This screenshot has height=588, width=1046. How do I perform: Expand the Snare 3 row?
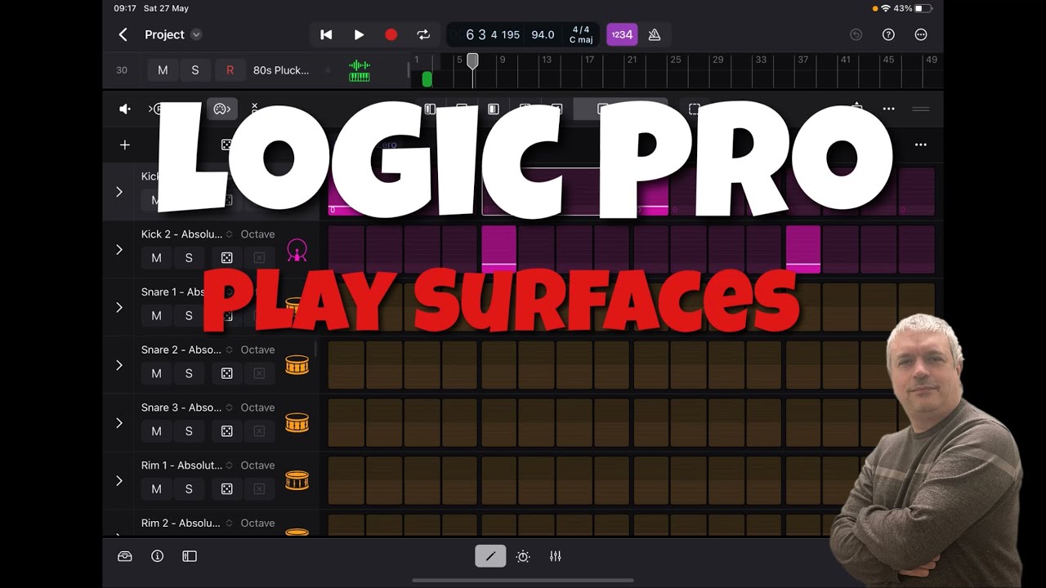[118, 423]
